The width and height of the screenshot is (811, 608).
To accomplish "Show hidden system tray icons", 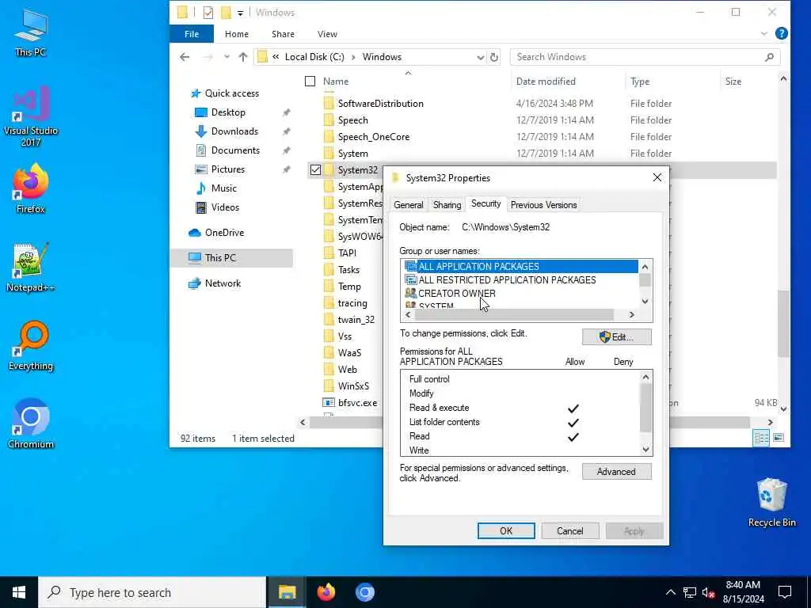I will [x=670, y=592].
